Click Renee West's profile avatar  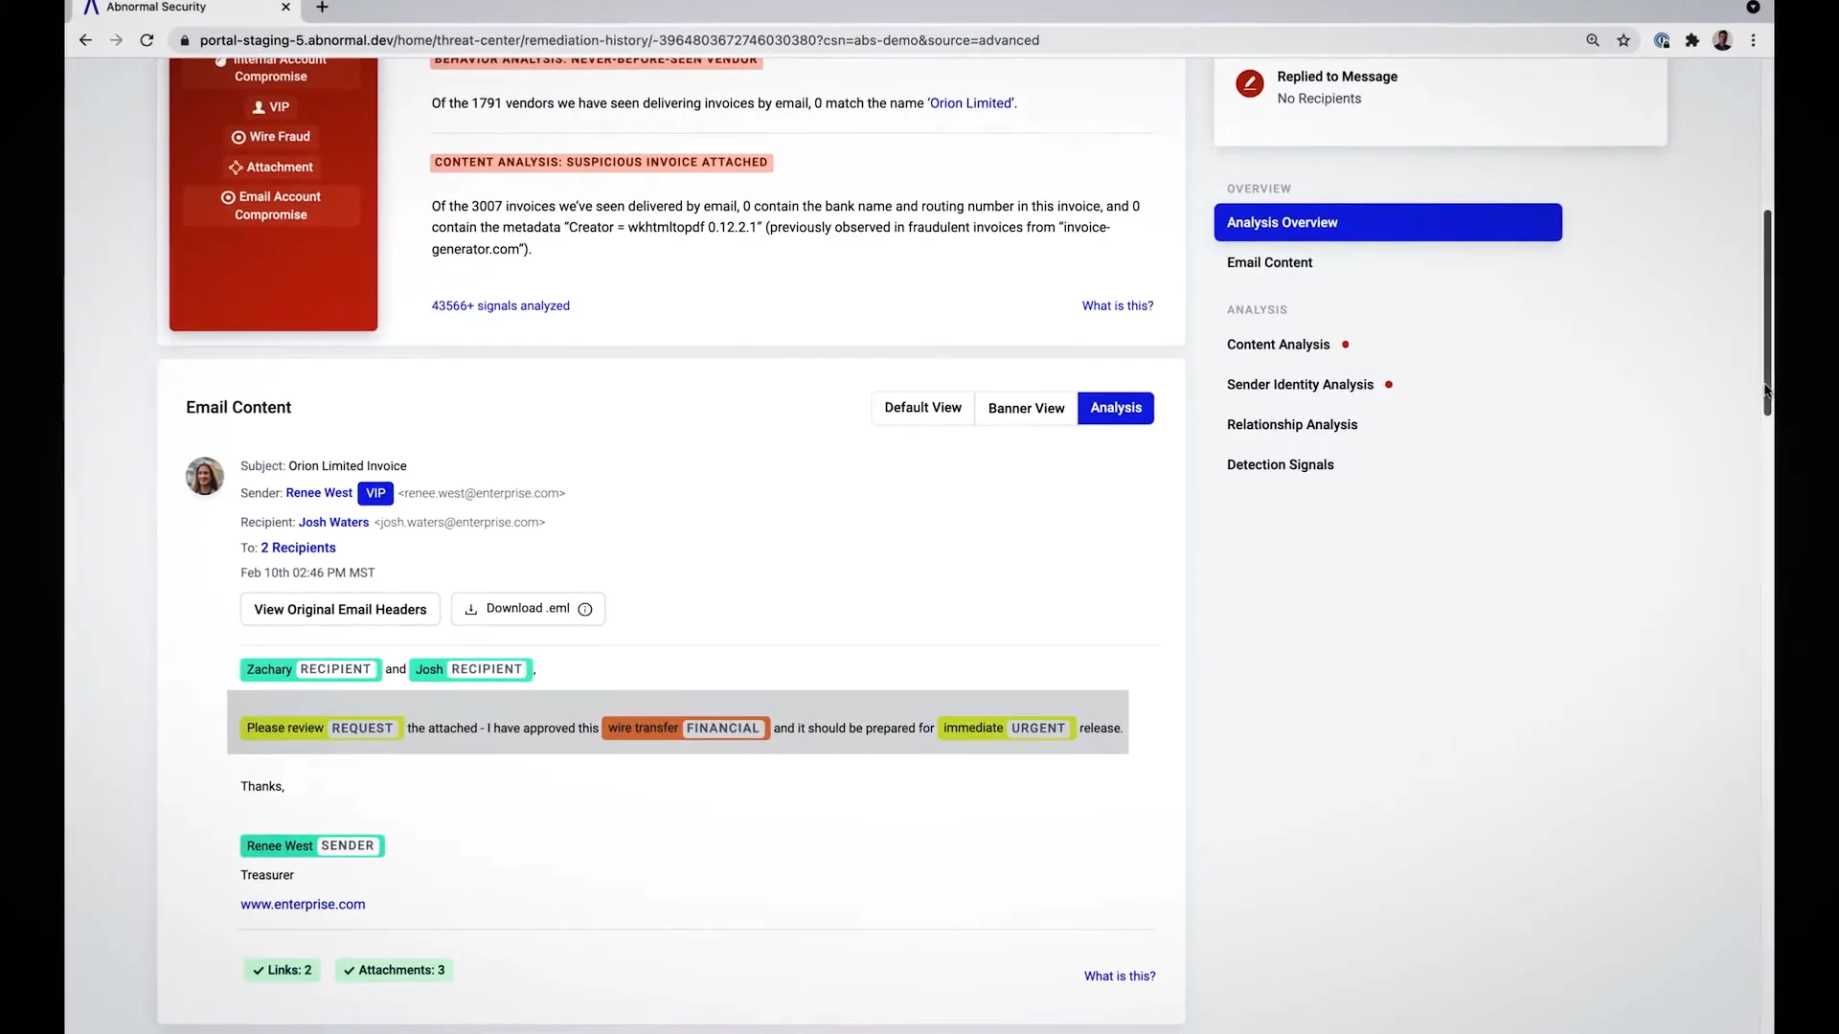204,476
